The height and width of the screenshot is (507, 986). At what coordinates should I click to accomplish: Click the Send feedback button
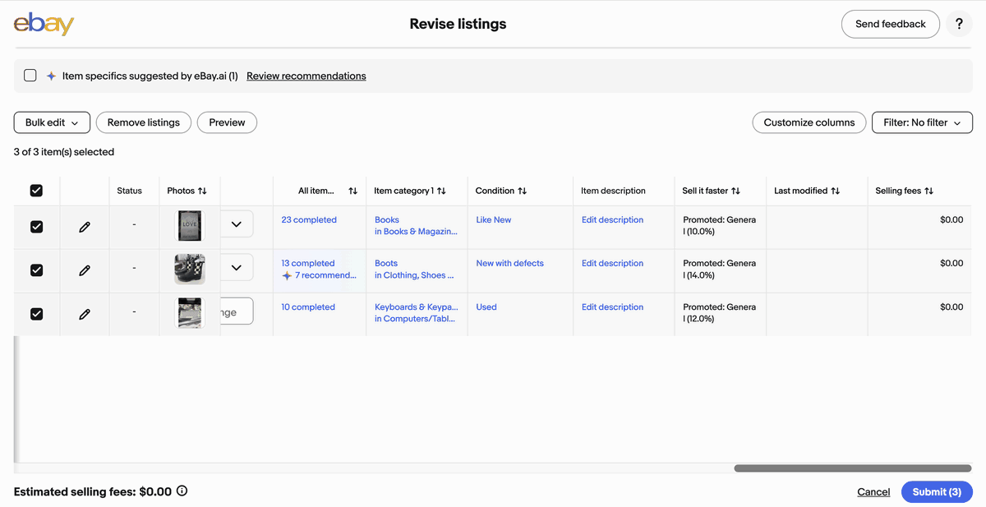(x=891, y=24)
